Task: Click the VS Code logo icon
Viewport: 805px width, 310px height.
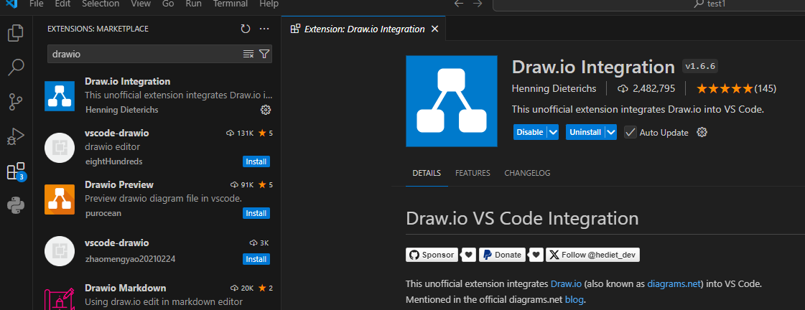Action: point(11,3)
